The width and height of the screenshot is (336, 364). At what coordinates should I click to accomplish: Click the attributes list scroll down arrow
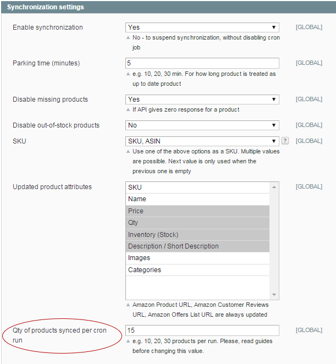(x=274, y=294)
